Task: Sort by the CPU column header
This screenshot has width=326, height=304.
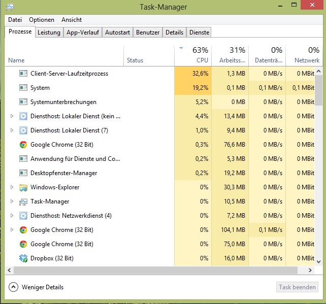Action: 193,56
